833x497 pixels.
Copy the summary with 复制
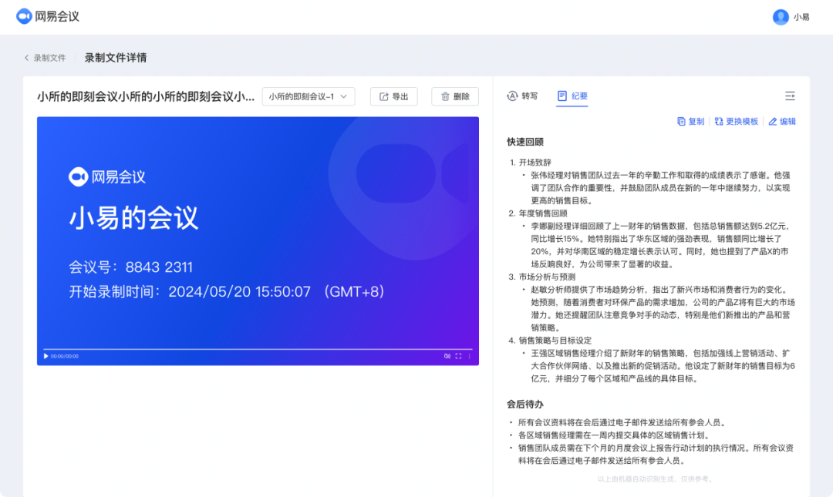(x=690, y=122)
